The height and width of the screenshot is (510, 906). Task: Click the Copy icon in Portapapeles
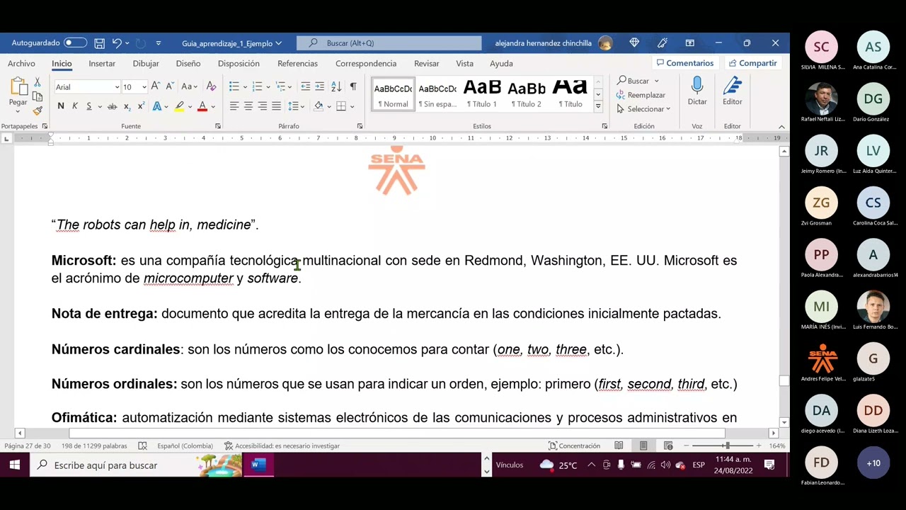coord(38,97)
